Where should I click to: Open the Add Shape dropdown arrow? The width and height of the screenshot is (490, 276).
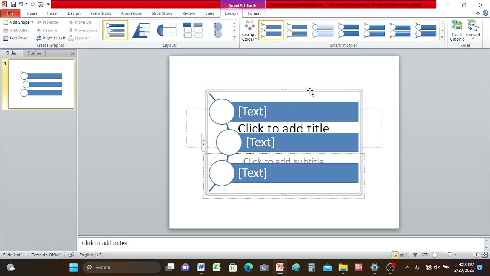32,22
